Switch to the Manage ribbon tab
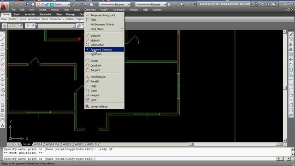295x166 pixels. [71, 14]
